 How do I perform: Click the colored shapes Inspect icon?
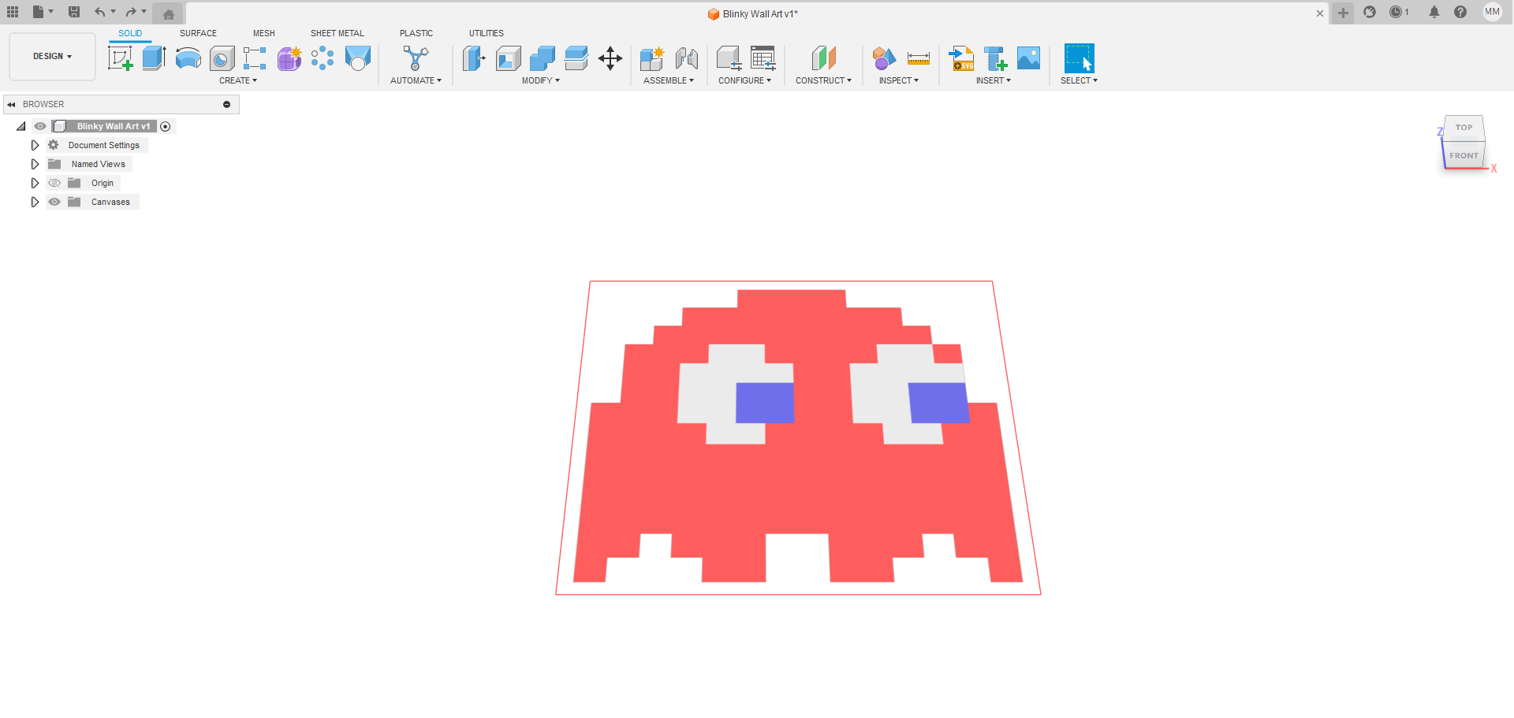pyautogui.click(x=884, y=58)
